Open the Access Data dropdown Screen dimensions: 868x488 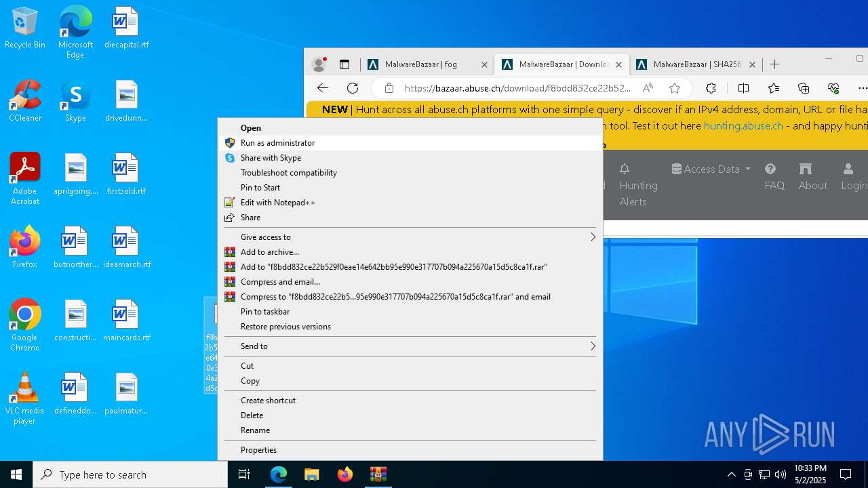click(x=711, y=169)
